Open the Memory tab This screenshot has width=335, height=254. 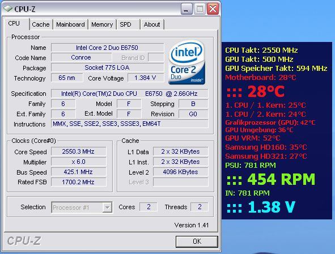click(102, 24)
